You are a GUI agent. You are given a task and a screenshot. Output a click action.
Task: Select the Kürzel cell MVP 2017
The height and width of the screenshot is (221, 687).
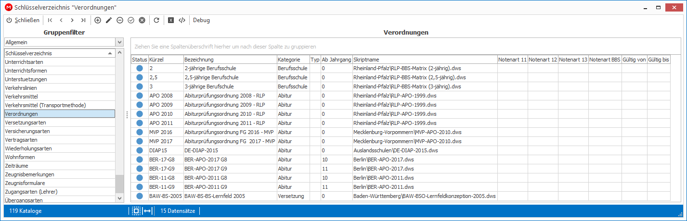point(165,141)
